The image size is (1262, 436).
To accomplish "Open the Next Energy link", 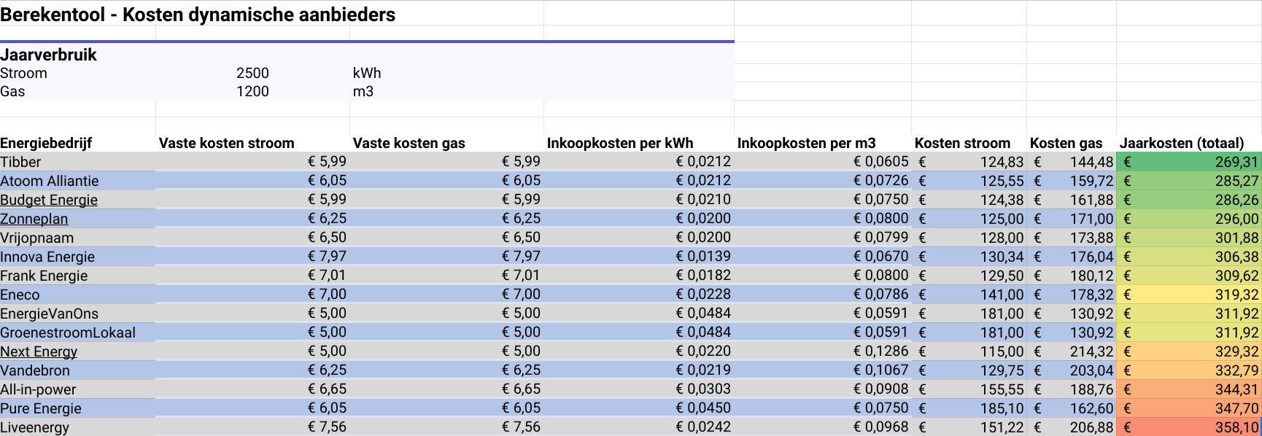I will (39, 351).
